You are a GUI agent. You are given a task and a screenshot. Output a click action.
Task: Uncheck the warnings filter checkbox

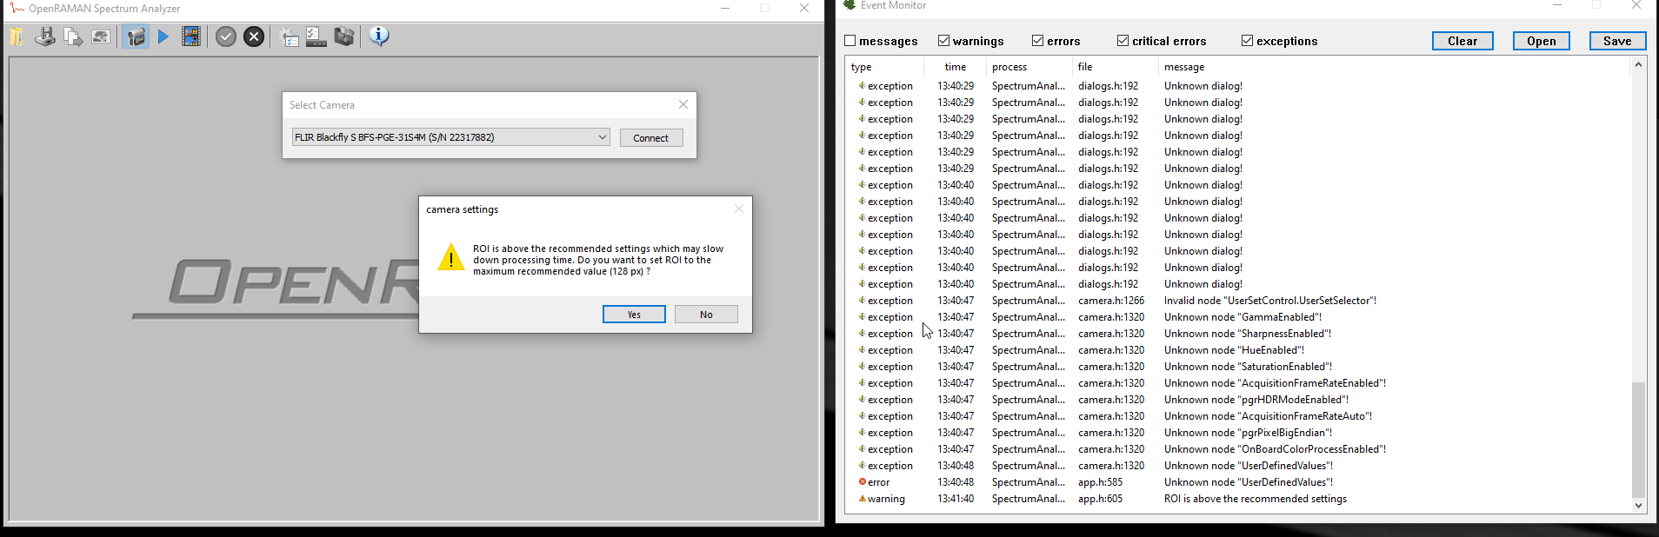(x=943, y=41)
